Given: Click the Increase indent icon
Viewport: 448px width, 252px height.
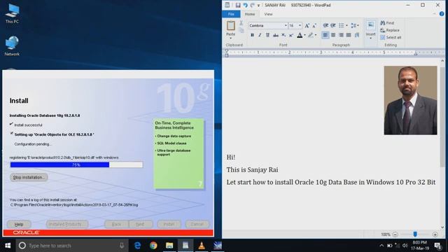Looking at the screenshot, I should (x=333, y=25).
